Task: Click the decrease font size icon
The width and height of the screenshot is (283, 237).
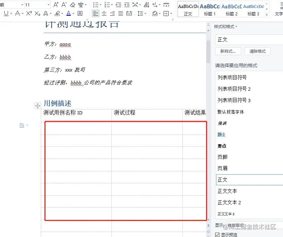Action: (x=64, y=5)
